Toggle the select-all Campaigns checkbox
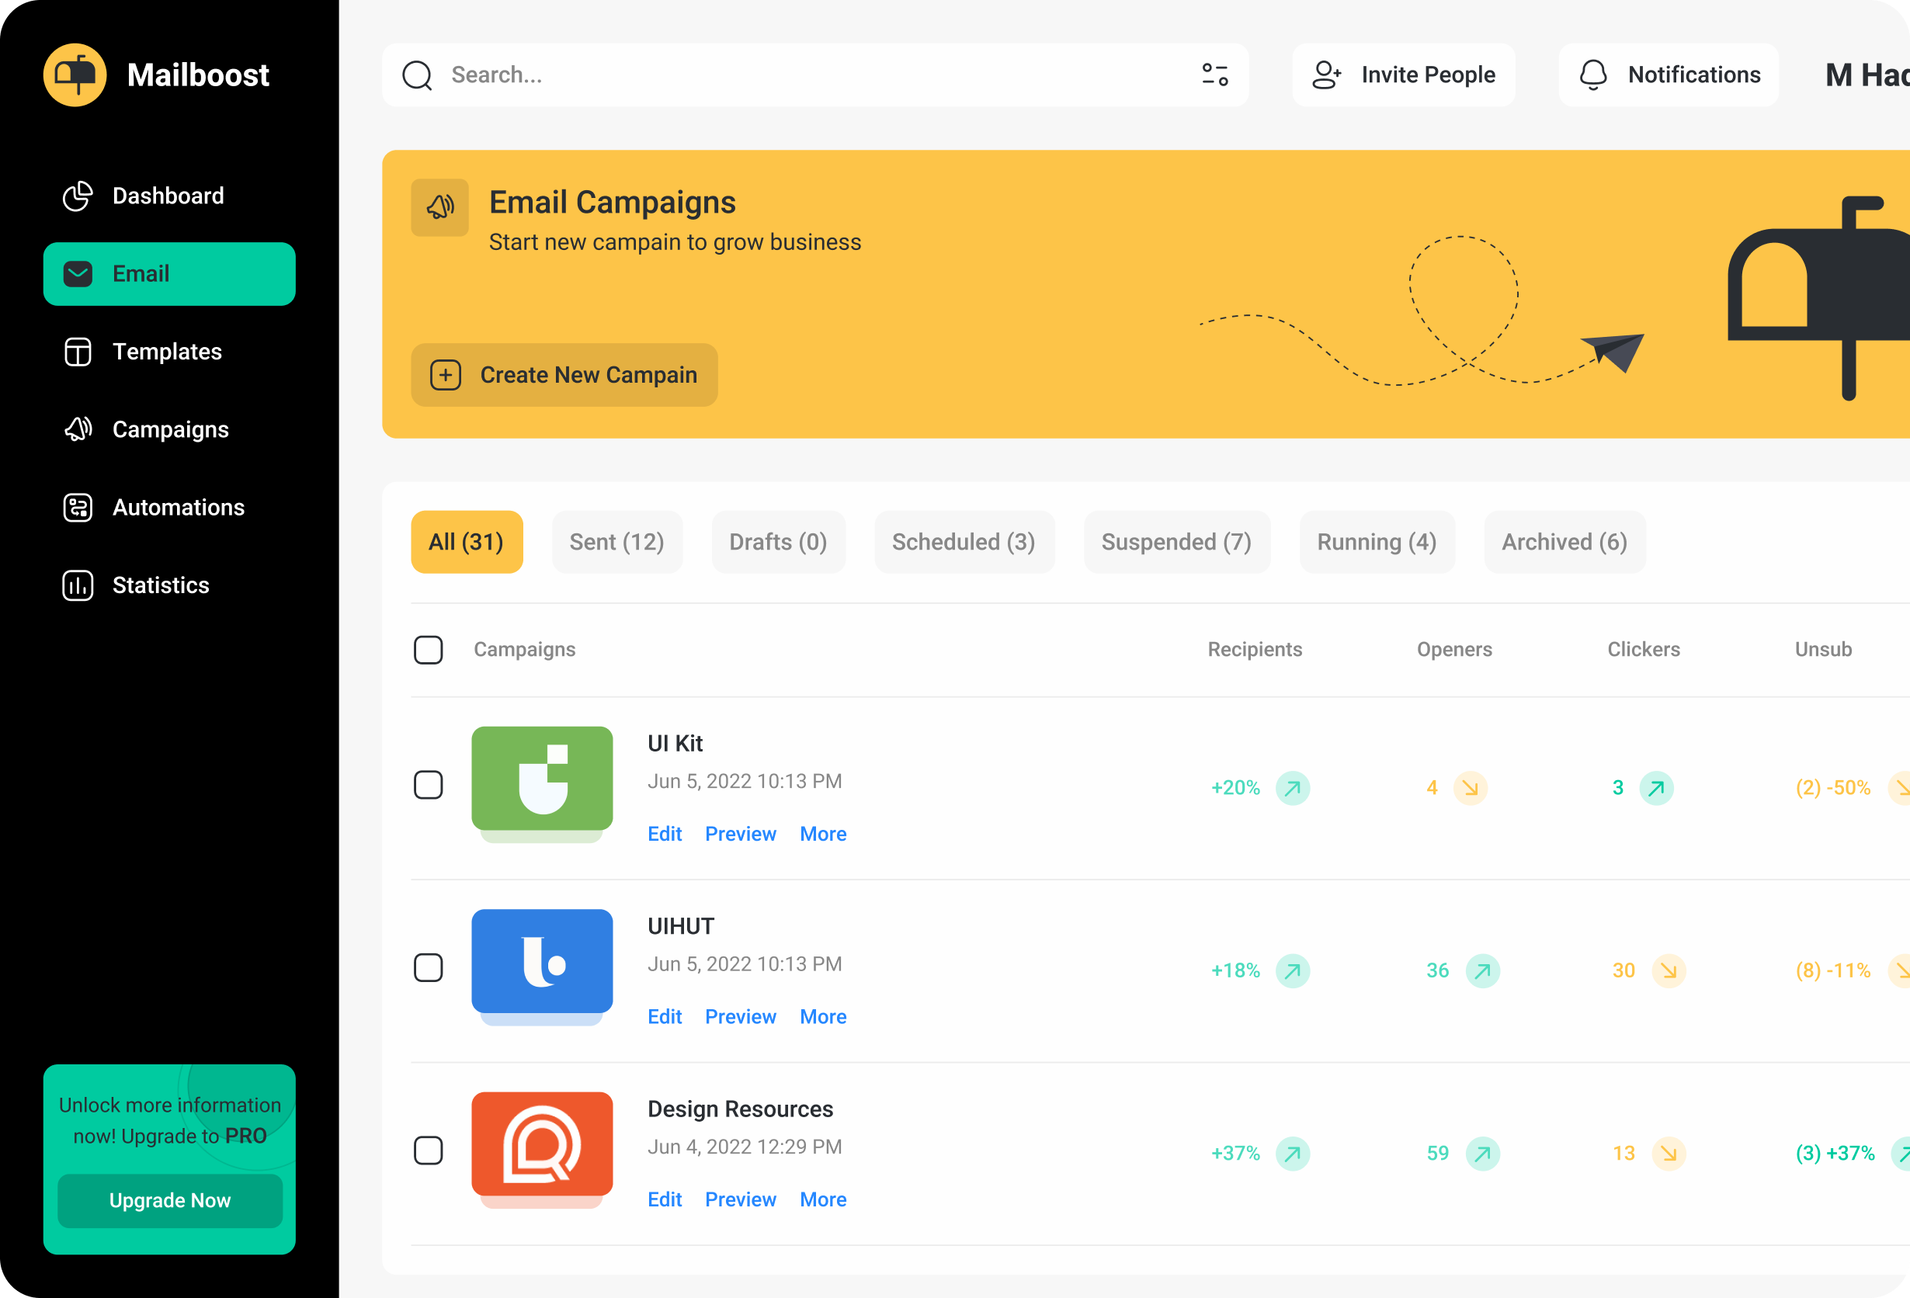 tap(428, 650)
